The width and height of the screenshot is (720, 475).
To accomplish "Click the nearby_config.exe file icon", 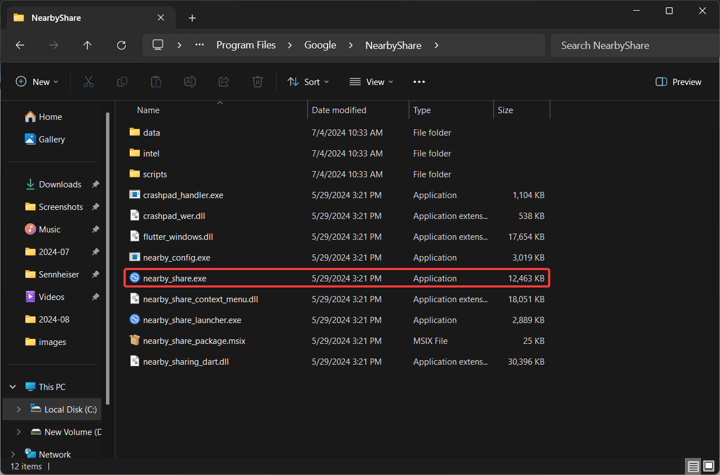I will coord(134,257).
